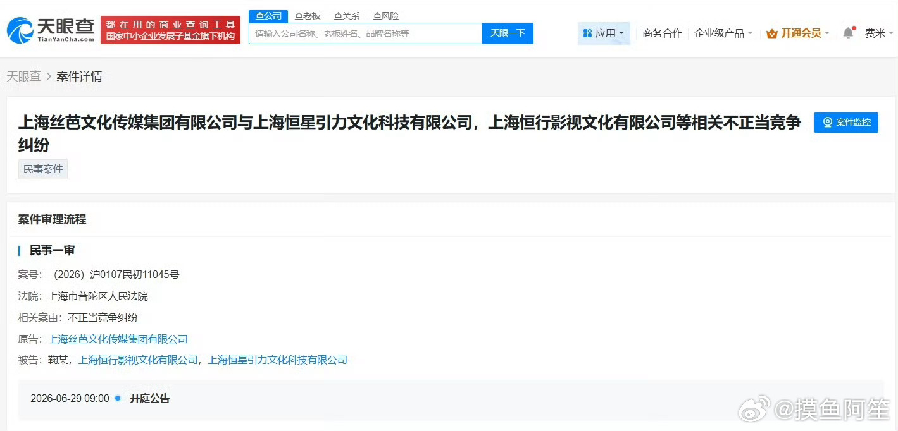Go to 天眼查 breadcrumb home

pos(23,76)
